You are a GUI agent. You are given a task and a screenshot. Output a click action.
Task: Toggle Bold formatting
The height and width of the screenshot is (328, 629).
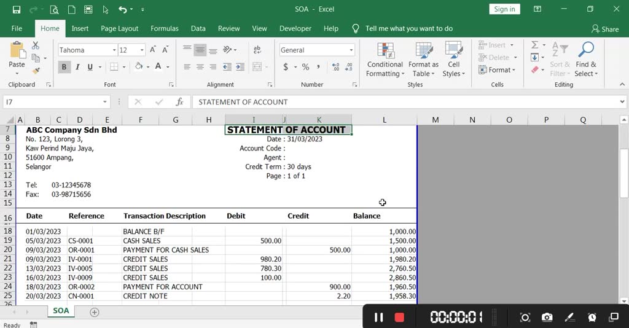(x=64, y=67)
